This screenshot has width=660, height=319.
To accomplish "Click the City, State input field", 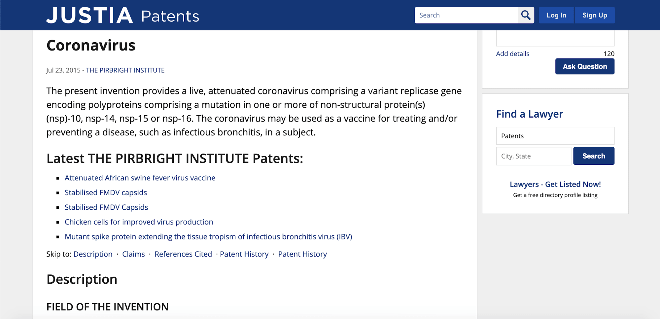I will (x=533, y=156).
